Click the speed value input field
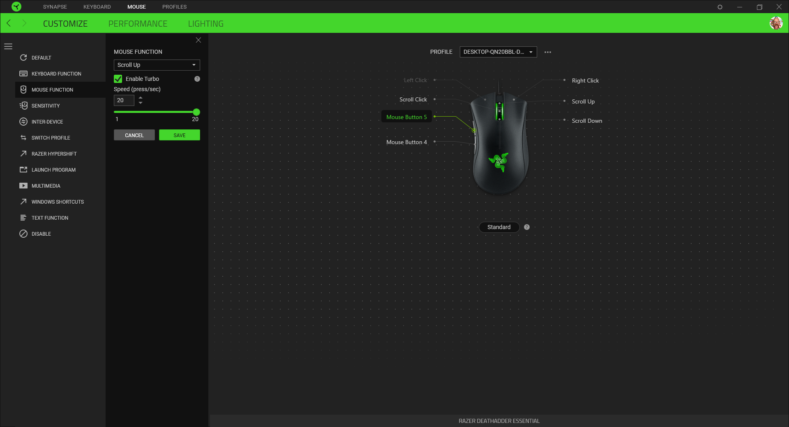 (124, 100)
